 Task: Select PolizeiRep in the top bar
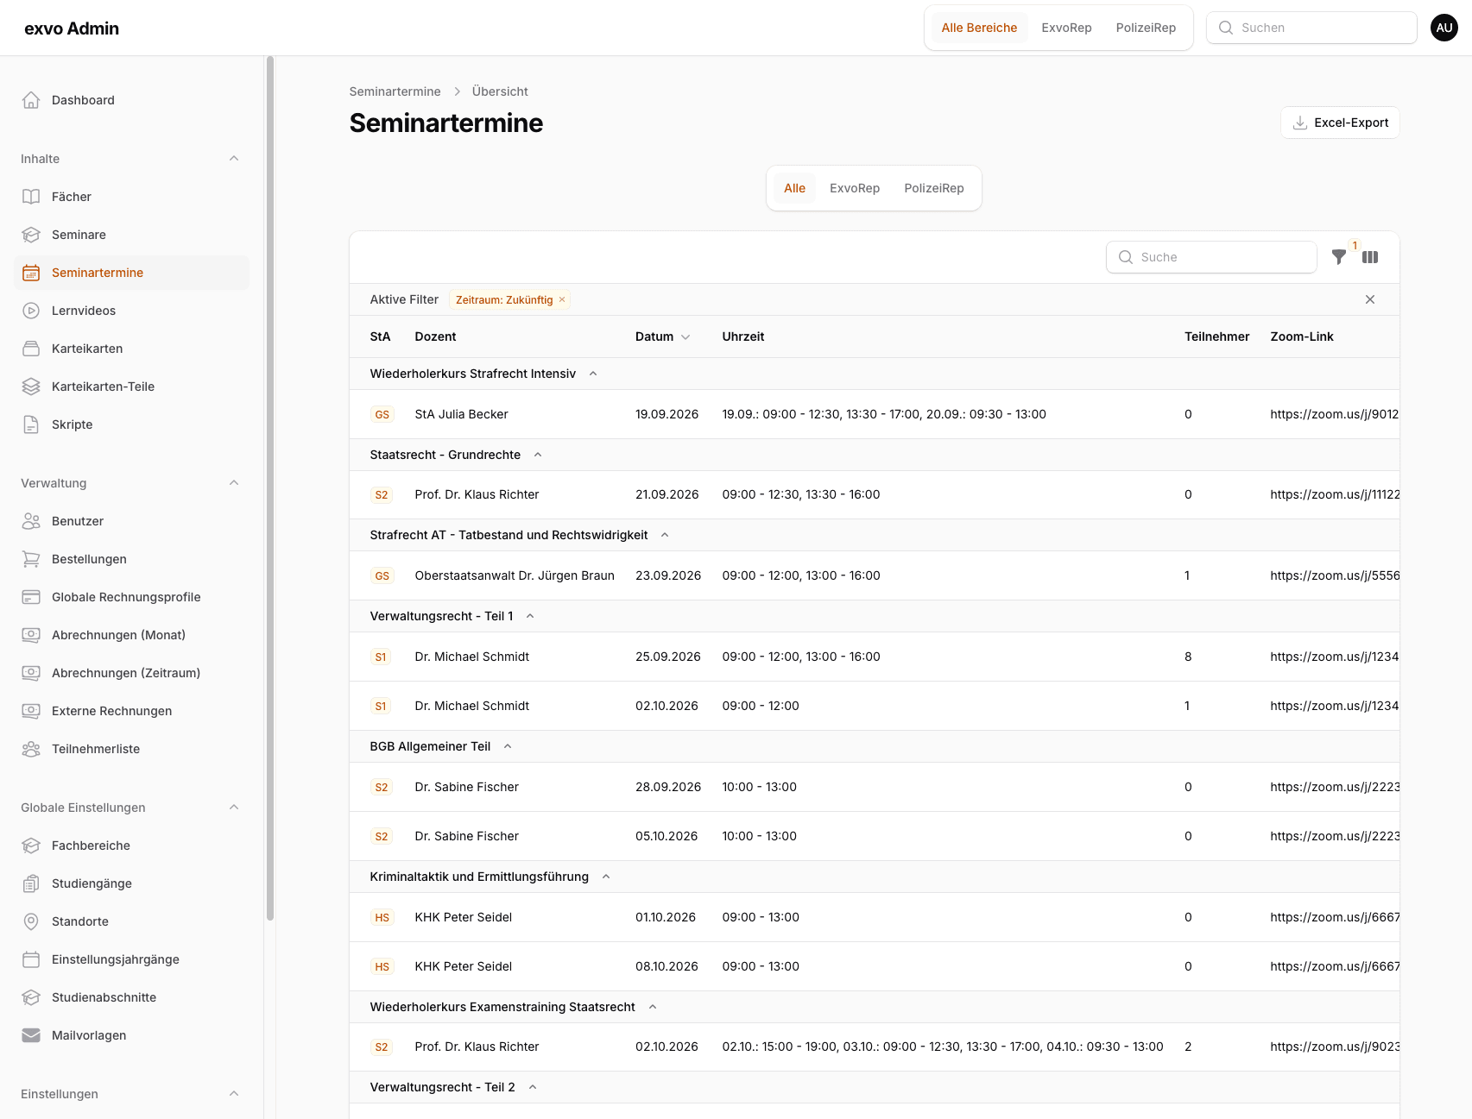[1146, 28]
